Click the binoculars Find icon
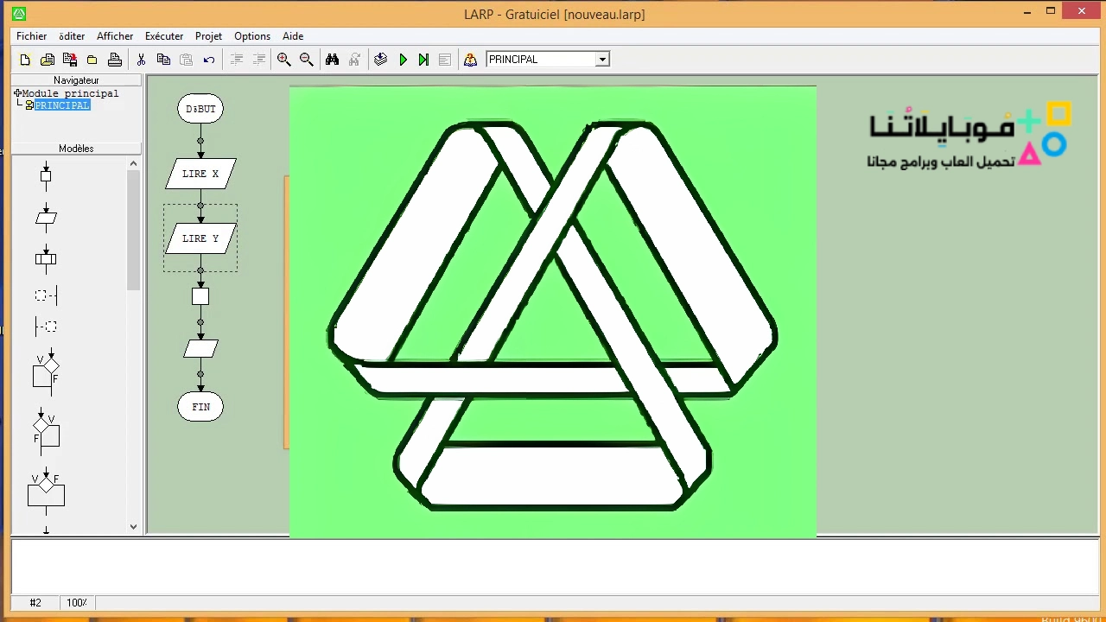 pyautogui.click(x=332, y=60)
